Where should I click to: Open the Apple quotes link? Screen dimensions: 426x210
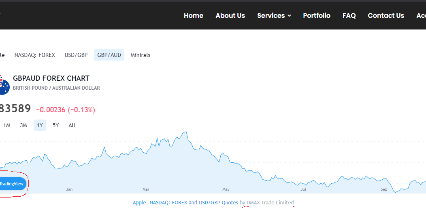point(139,202)
